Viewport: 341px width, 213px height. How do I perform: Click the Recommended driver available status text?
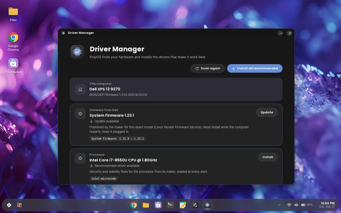(117, 166)
